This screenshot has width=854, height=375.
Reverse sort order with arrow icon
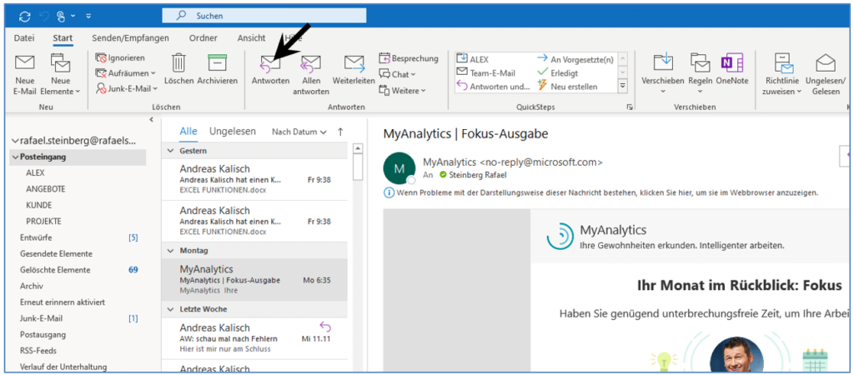click(341, 131)
